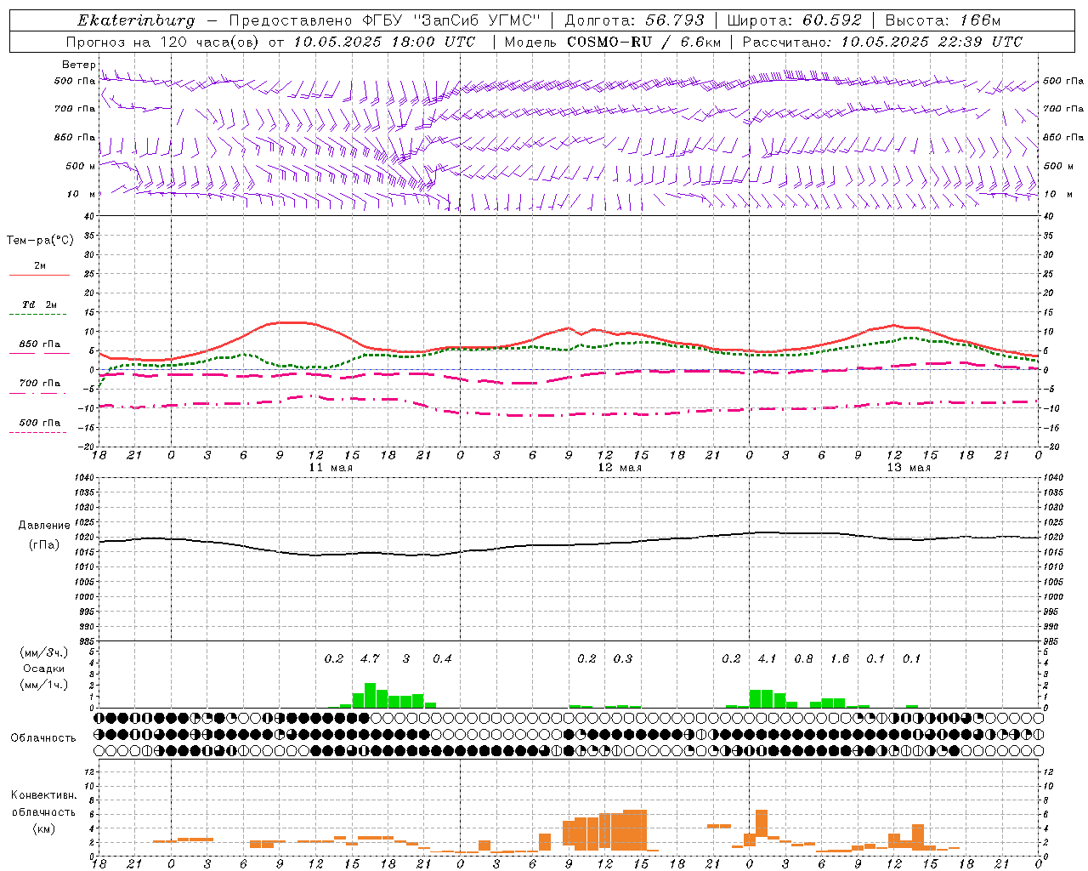Screen dimensions: 1088x871
Task: Click the Ekaterinburg title text
Action: coord(136,21)
